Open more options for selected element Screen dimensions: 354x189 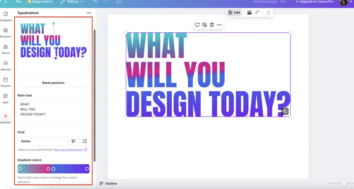[x=219, y=25]
